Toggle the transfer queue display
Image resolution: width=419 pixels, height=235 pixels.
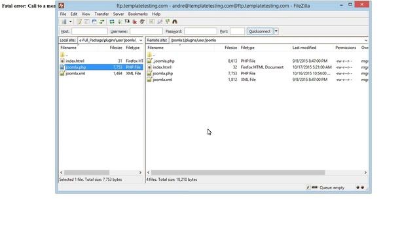(x=102, y=22)
